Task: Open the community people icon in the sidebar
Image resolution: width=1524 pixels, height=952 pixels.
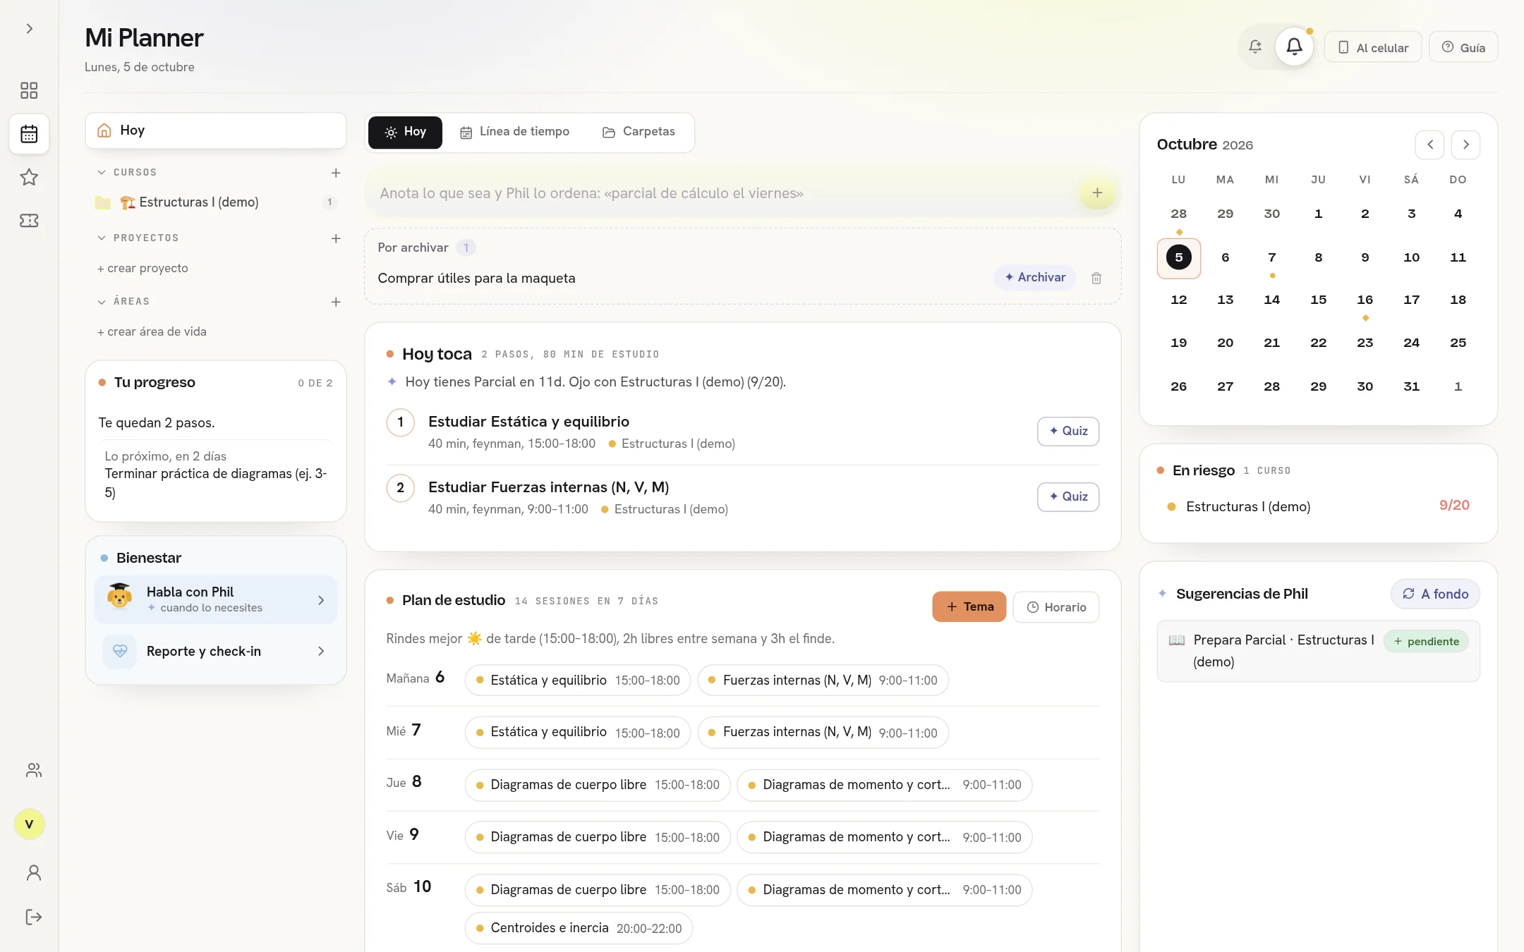Action: pyautogui.click(x=33, y=770)
